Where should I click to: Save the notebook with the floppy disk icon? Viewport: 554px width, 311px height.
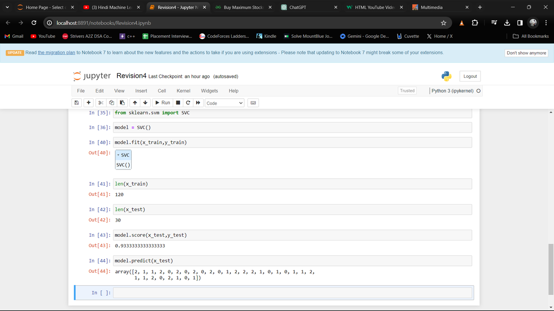click(x=77, y=103)
